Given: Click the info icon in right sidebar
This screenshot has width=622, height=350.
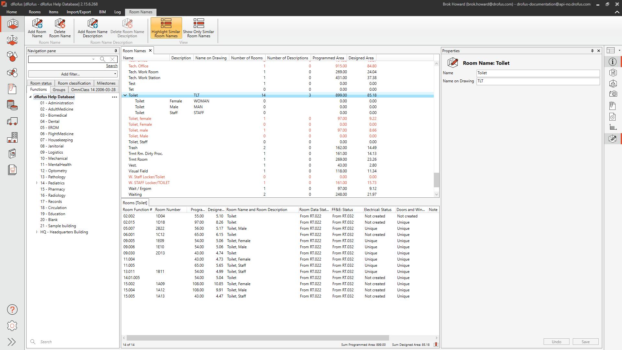Looking at the screenshot, I should click(x=612, y=62).
